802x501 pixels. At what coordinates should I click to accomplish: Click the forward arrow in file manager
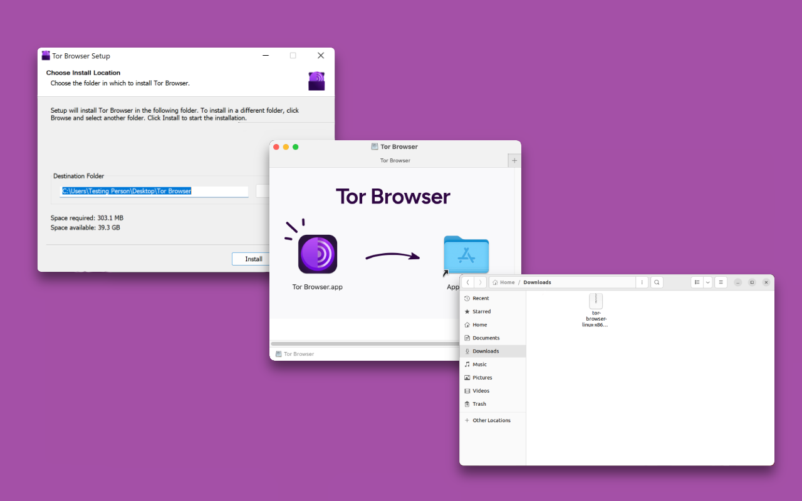pos(480,282)
